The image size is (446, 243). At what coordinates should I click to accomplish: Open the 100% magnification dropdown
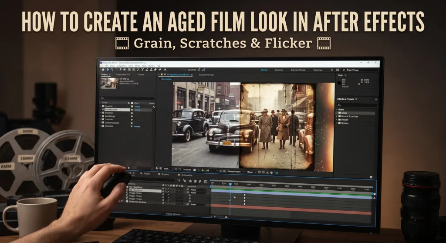[169, 169]
